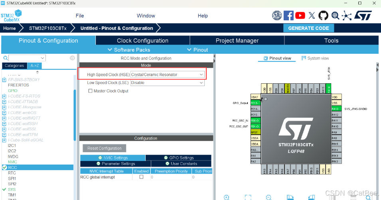
Task: Open the Help menu
Action: (x=203, y=16)
